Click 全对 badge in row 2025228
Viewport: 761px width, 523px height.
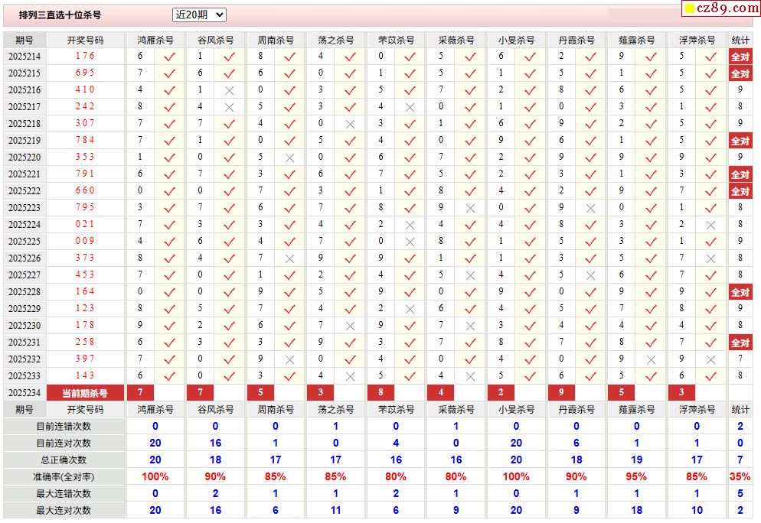[740, 292]
